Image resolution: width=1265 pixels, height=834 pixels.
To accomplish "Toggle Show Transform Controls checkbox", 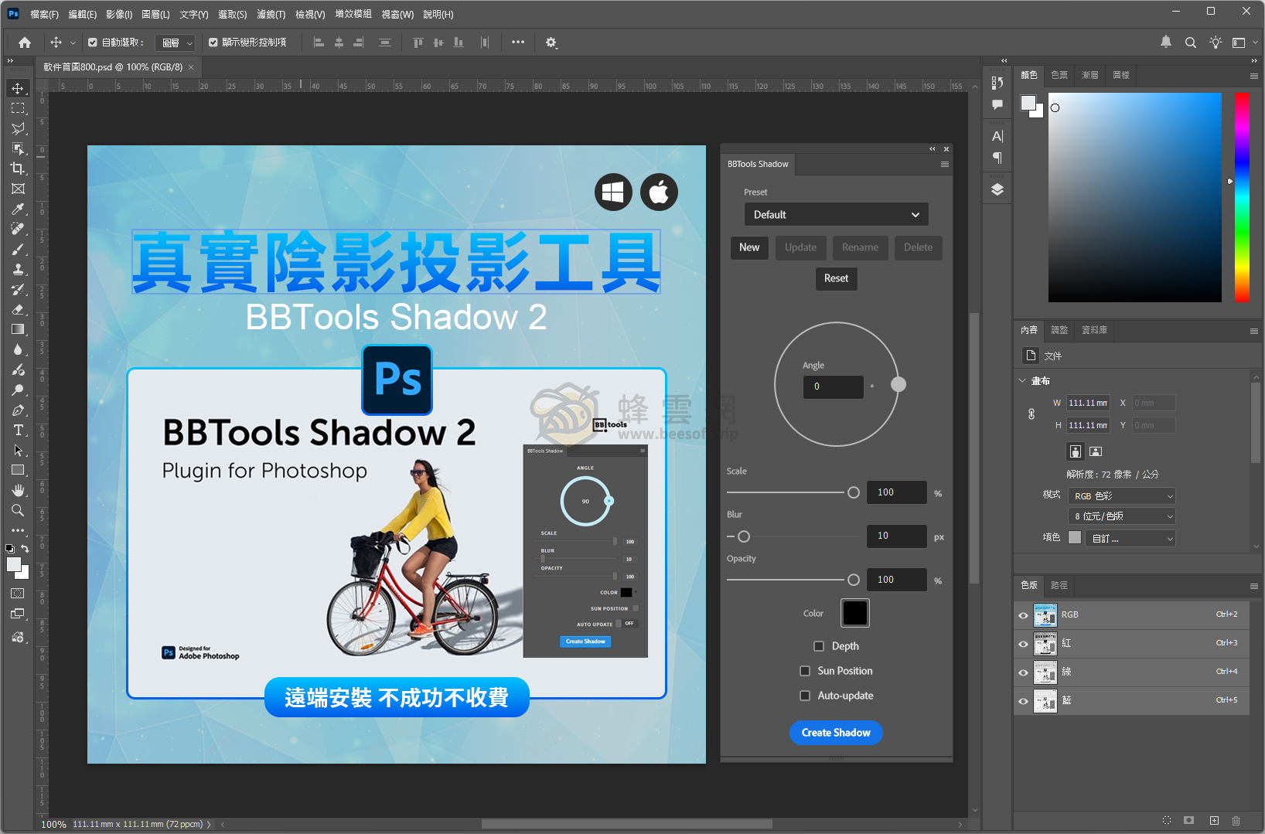I will pyautogui.click(x=213, y=43).
